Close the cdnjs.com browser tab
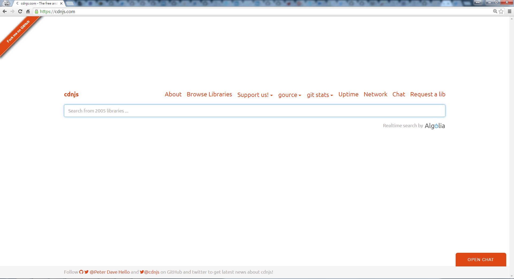The image size is (514, 279). click(x=61, y=3)
